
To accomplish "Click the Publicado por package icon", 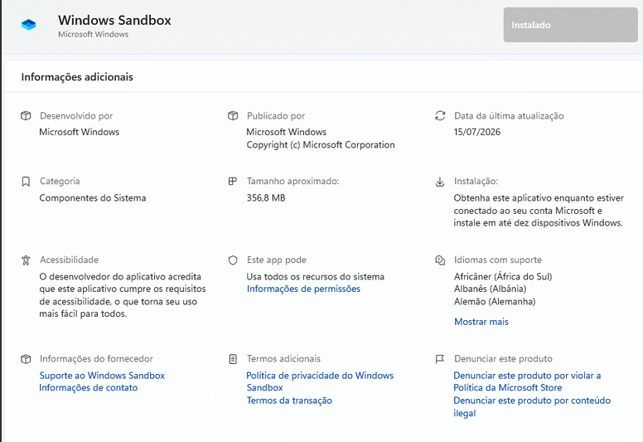I will (233, 116).
